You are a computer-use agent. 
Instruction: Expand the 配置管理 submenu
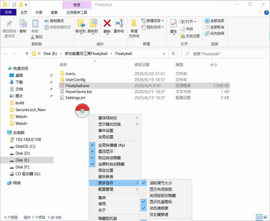click(x=115, y=189)
